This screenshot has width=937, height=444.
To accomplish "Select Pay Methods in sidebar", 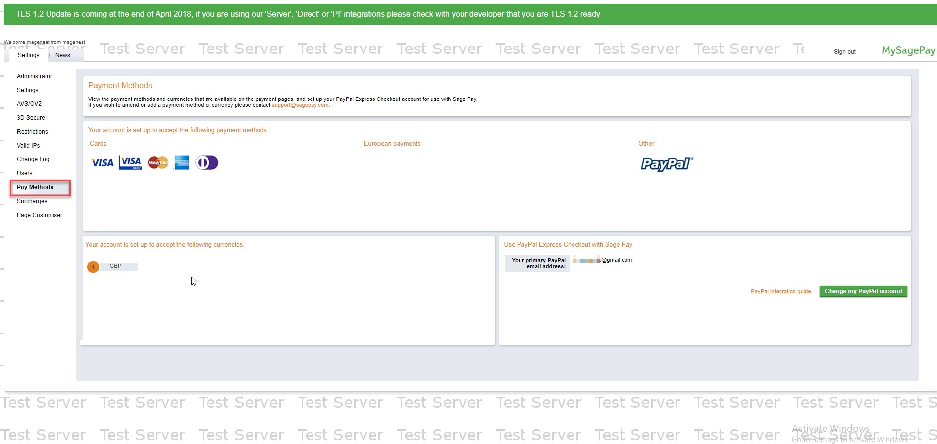I will [35, 187].
